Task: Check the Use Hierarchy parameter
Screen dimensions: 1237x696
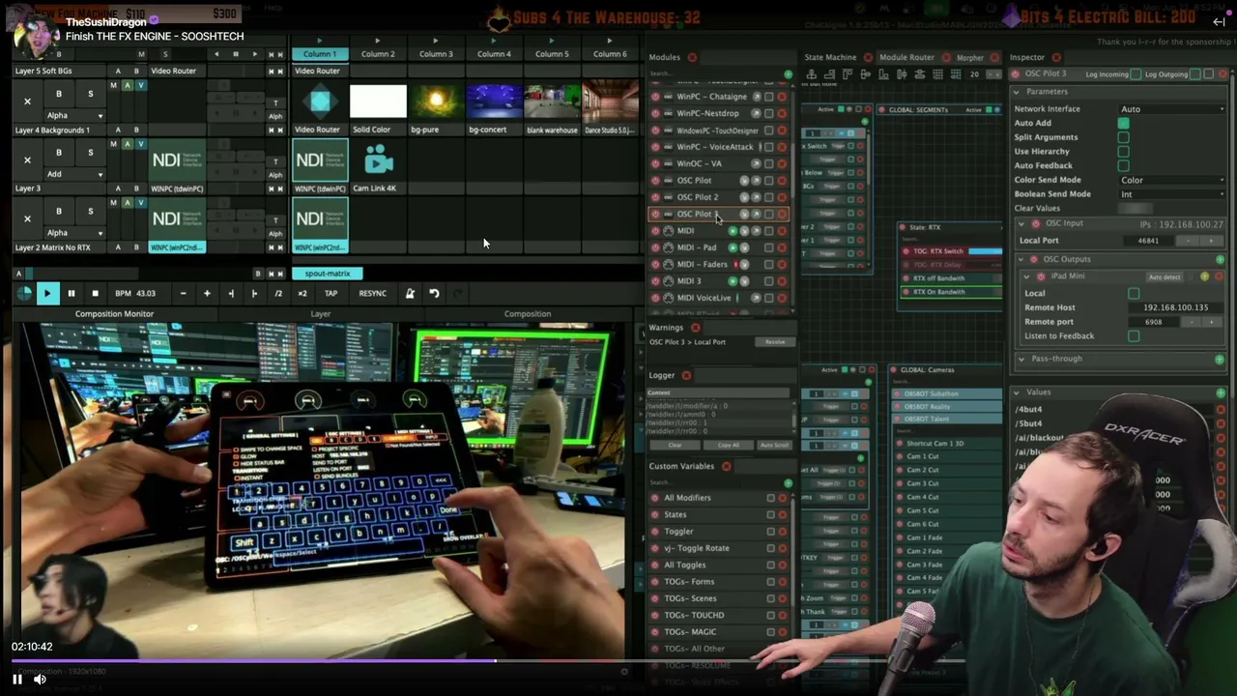Action: [x=1123, y=152]
